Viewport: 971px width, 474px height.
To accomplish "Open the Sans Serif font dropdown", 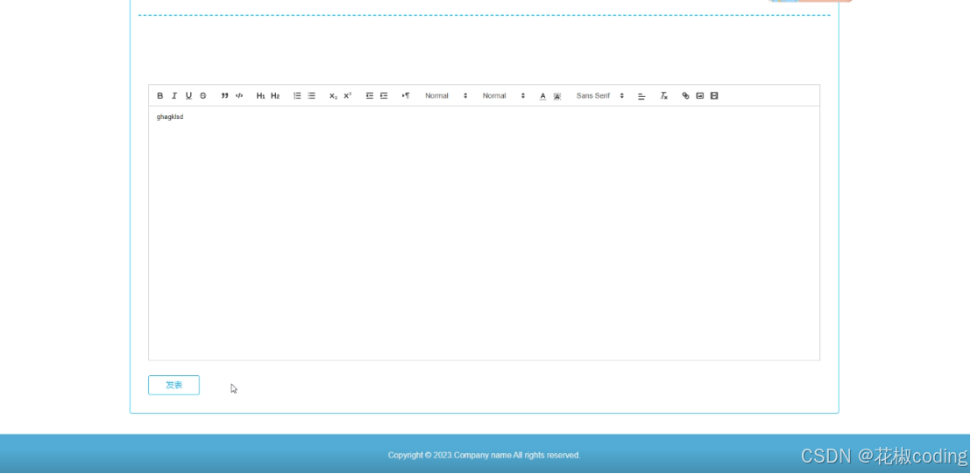I will tap(599, 96).
